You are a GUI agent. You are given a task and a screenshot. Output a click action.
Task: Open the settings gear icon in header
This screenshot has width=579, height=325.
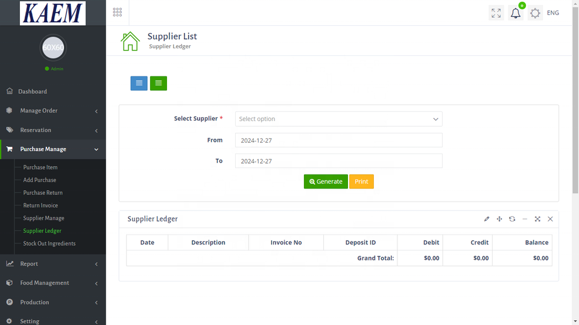(x=535, y=13)
